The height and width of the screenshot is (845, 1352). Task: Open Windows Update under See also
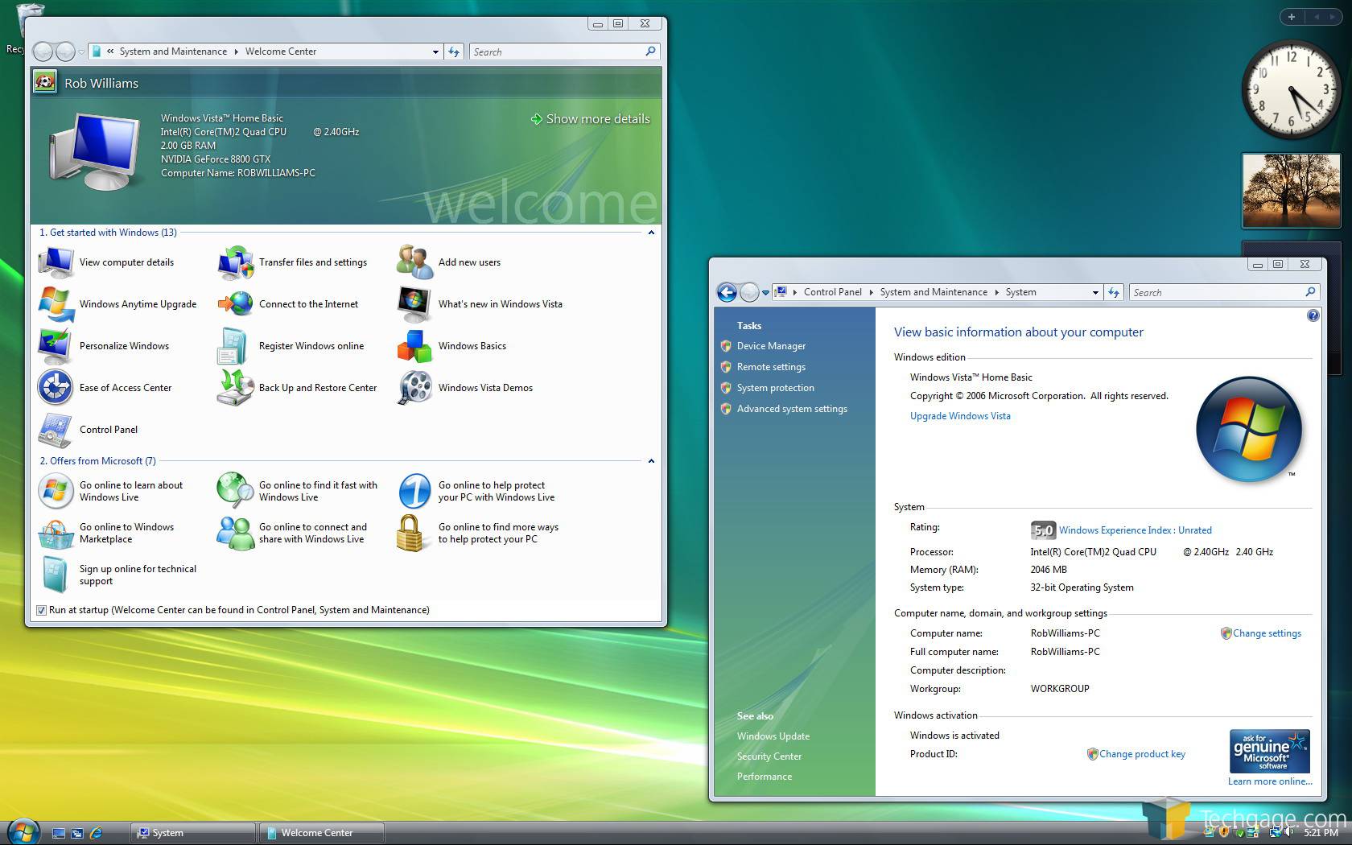click(773, 736)
